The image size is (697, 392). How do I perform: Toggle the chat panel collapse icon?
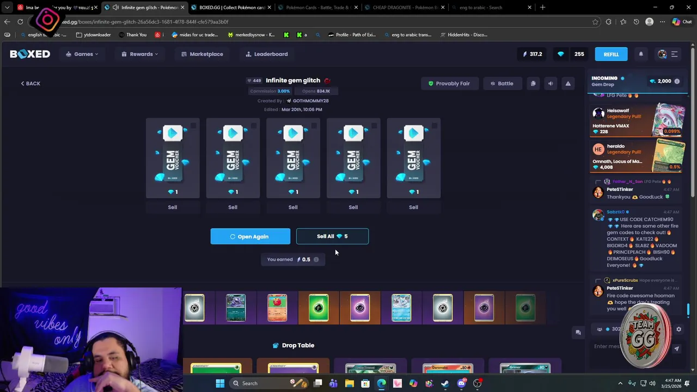tap(578, 332)
